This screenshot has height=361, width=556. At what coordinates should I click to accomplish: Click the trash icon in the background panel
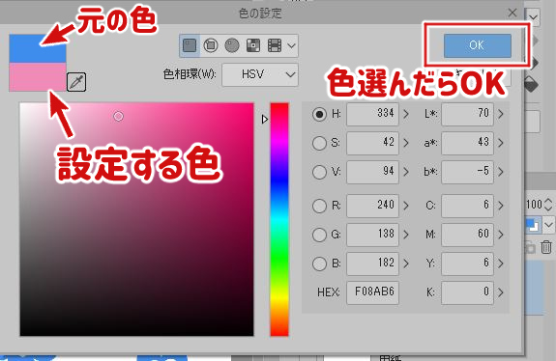click(546, 247)
